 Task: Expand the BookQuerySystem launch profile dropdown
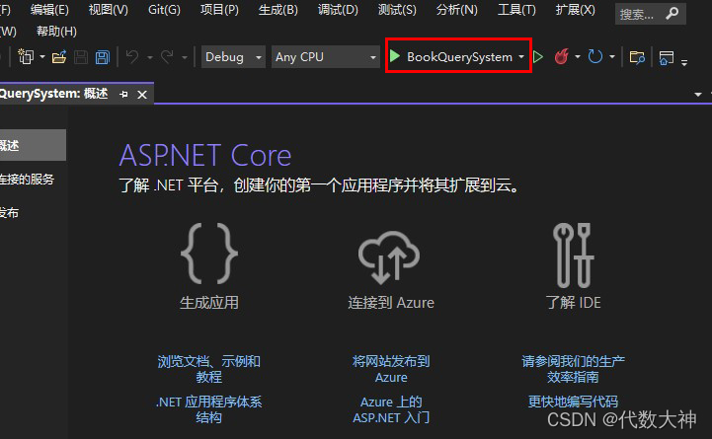coord(521,57)
